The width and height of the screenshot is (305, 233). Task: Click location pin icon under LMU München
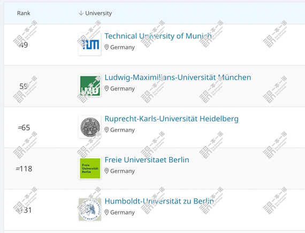tap(106, 89)
